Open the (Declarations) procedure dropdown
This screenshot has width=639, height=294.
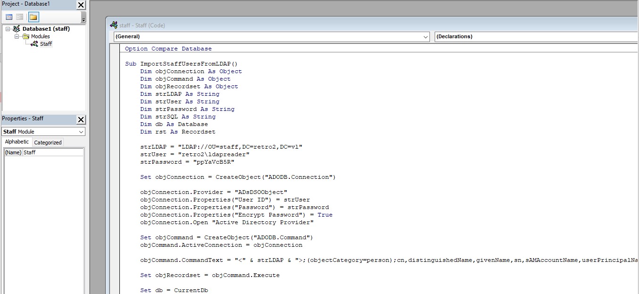pyautogui.click(x=537, y=36)
